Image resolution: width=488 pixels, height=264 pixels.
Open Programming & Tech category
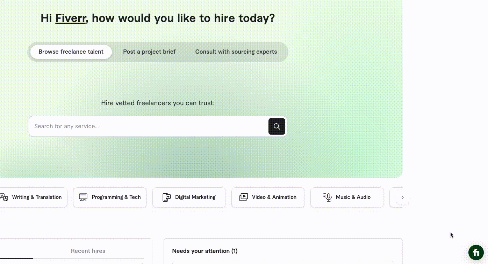coord(110,197)
